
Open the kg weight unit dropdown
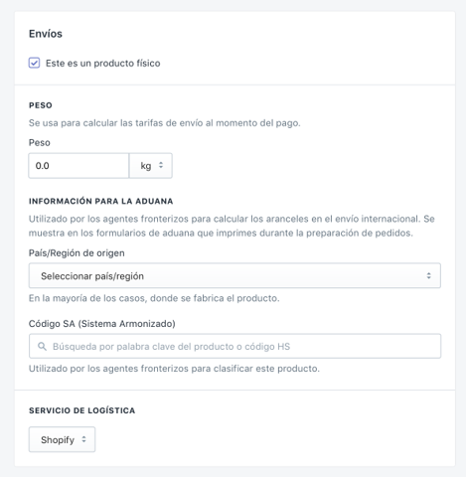click(x=151, y=166)
